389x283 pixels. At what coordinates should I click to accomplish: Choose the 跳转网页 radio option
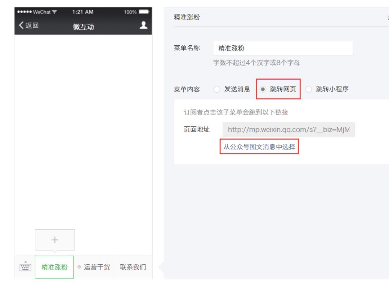pyautogui.click(x=263, y=89)
